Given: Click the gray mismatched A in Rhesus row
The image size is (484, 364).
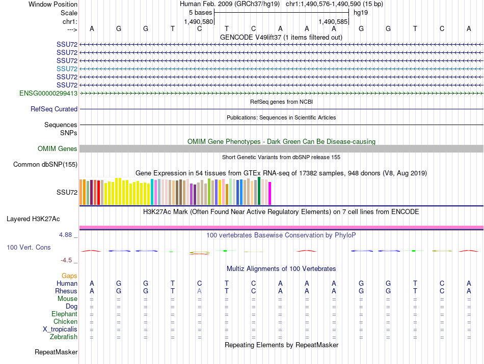Looking at the screenshot, I should tap(199, 291).
